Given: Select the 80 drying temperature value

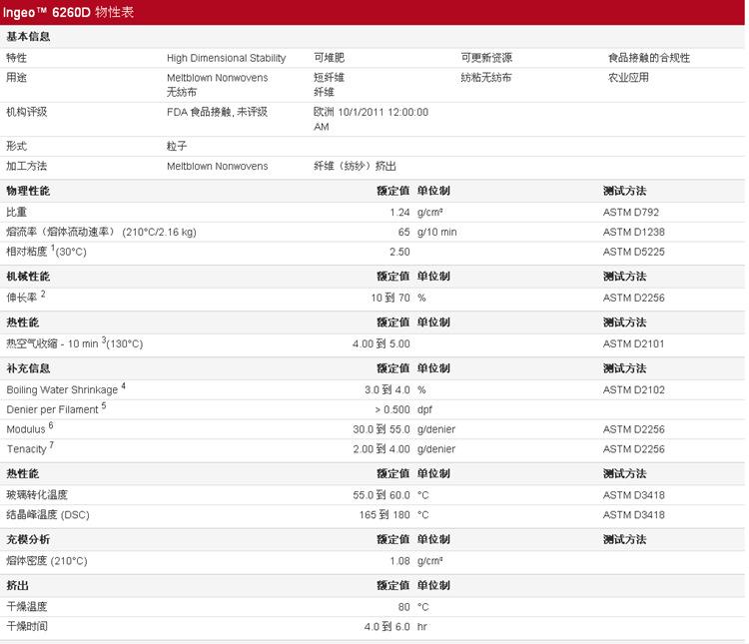Looking at the screenshot, I should (404, 607).
